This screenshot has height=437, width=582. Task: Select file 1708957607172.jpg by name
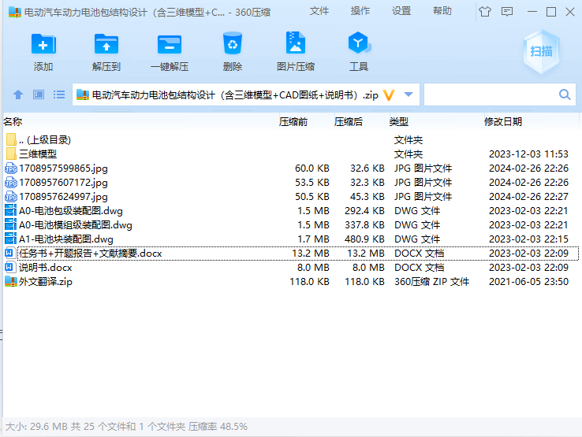point(63,183)
